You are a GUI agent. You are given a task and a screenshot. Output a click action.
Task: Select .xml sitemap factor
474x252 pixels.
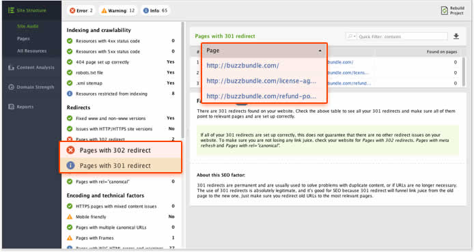[x=121, y=83]
